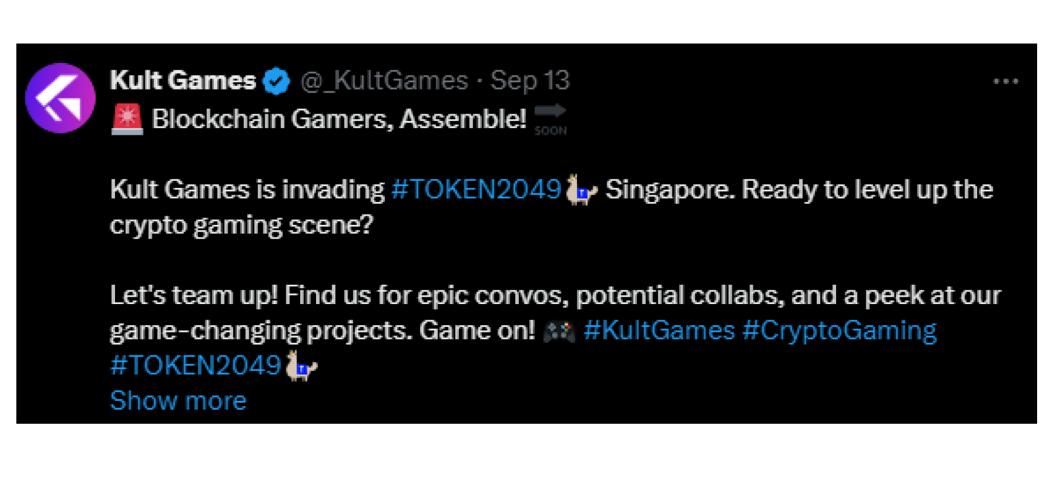
Task: Click the red siren emoji
Action: tap(127, 119)
